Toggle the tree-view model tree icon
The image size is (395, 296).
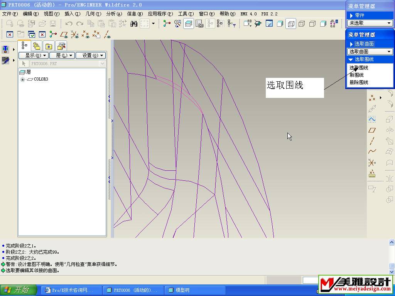pos(210,24)
